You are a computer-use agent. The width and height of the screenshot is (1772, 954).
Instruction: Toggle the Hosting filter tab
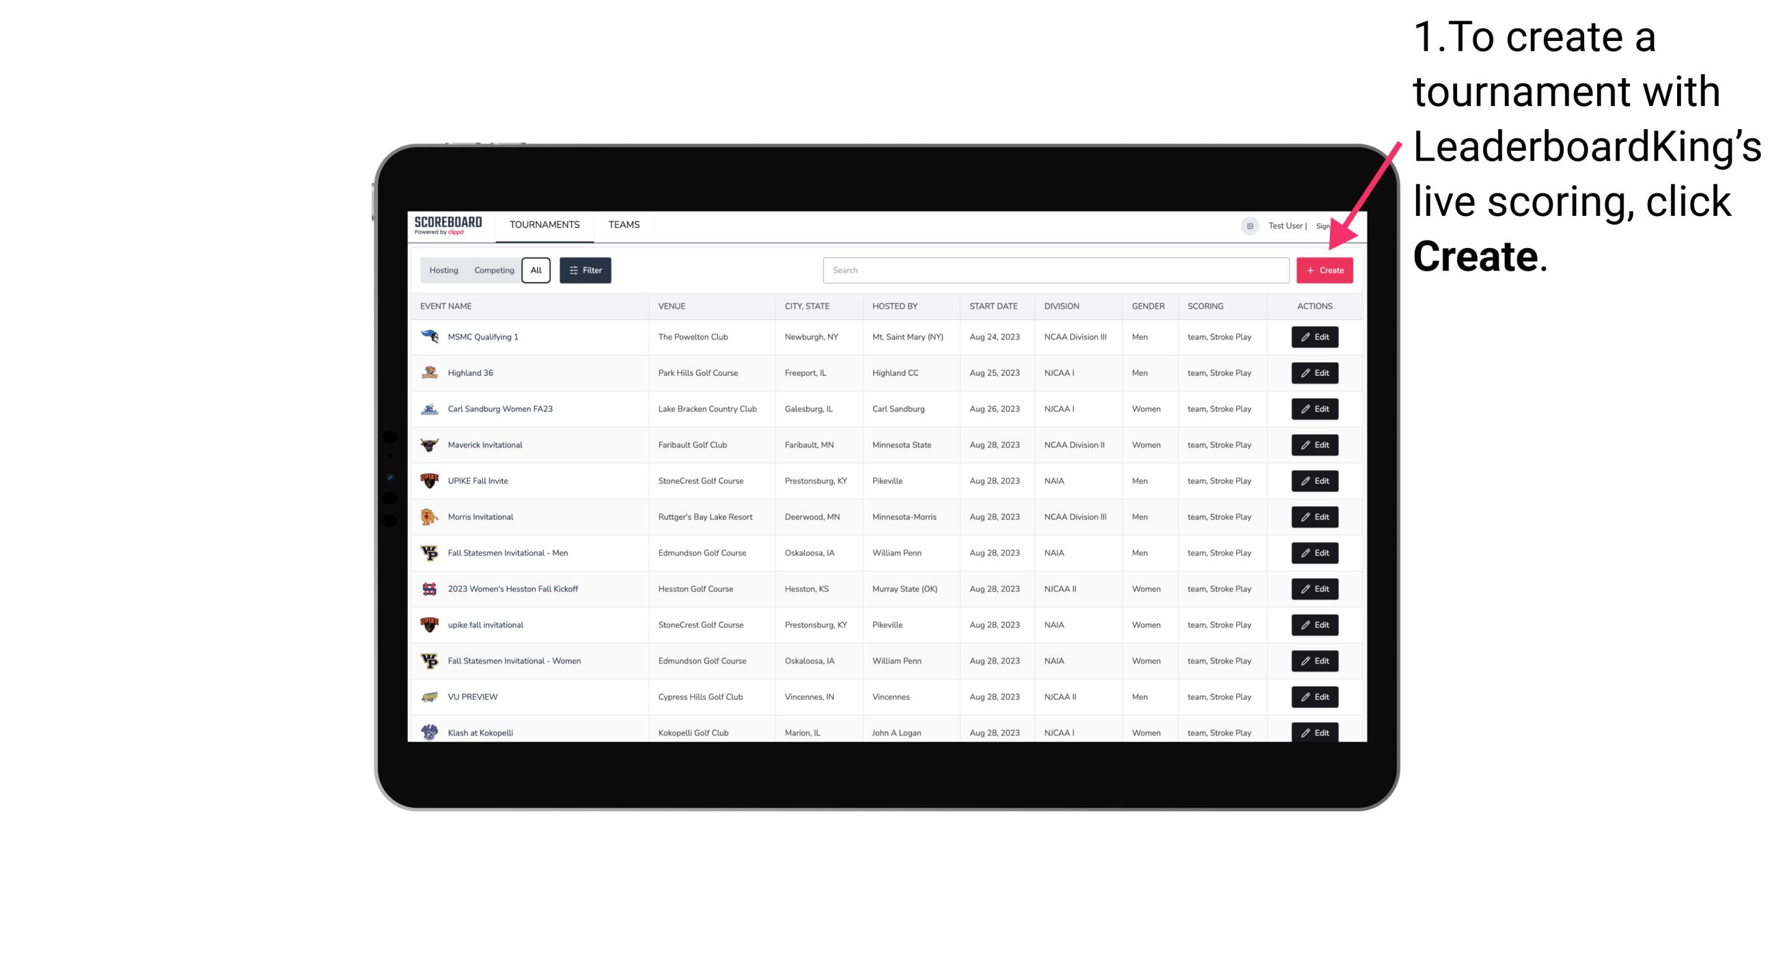[x=444, y=270]
